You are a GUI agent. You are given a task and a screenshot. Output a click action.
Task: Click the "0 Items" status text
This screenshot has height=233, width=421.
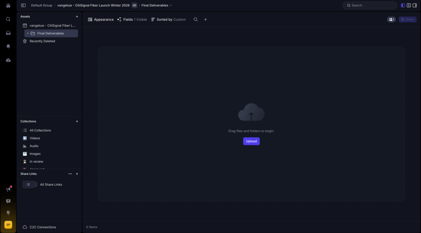91,227
